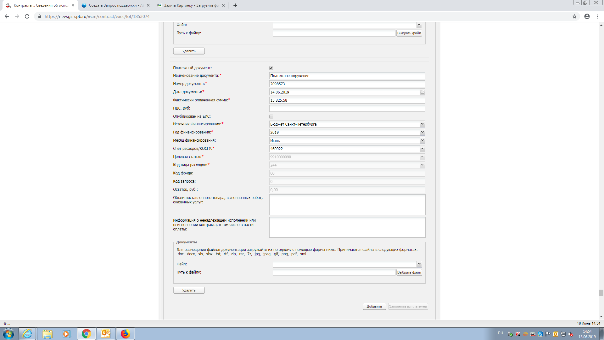Click lower Выбрать файл button

tap(409, 272)
